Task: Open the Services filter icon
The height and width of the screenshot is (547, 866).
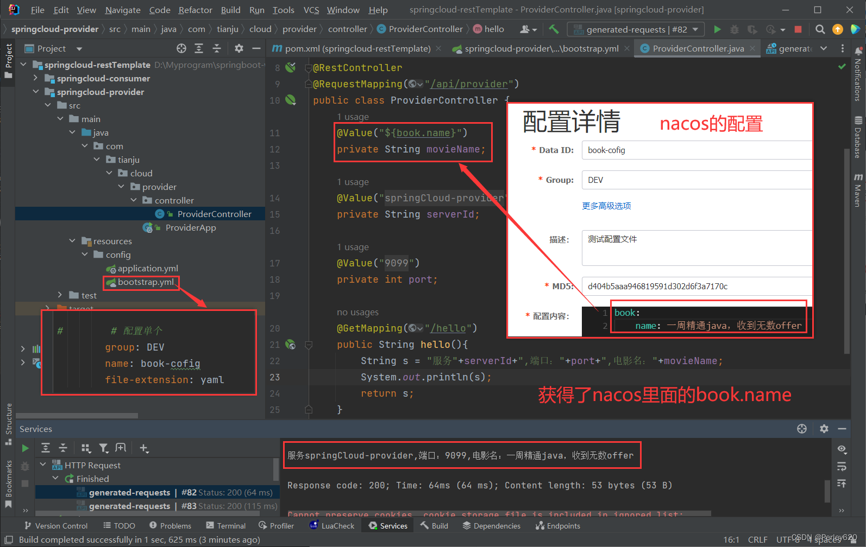Action: click(103, 448)
